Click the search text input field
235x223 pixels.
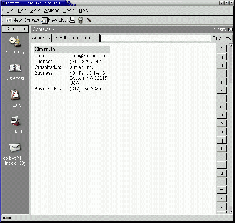click(x=155, y=38)
